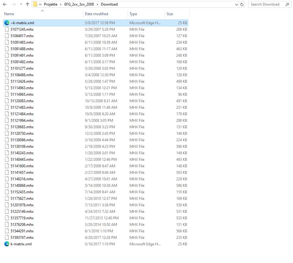Screen dimensions: 293x263
Task: Go back with the back arrow
Action: click(5, 4)
